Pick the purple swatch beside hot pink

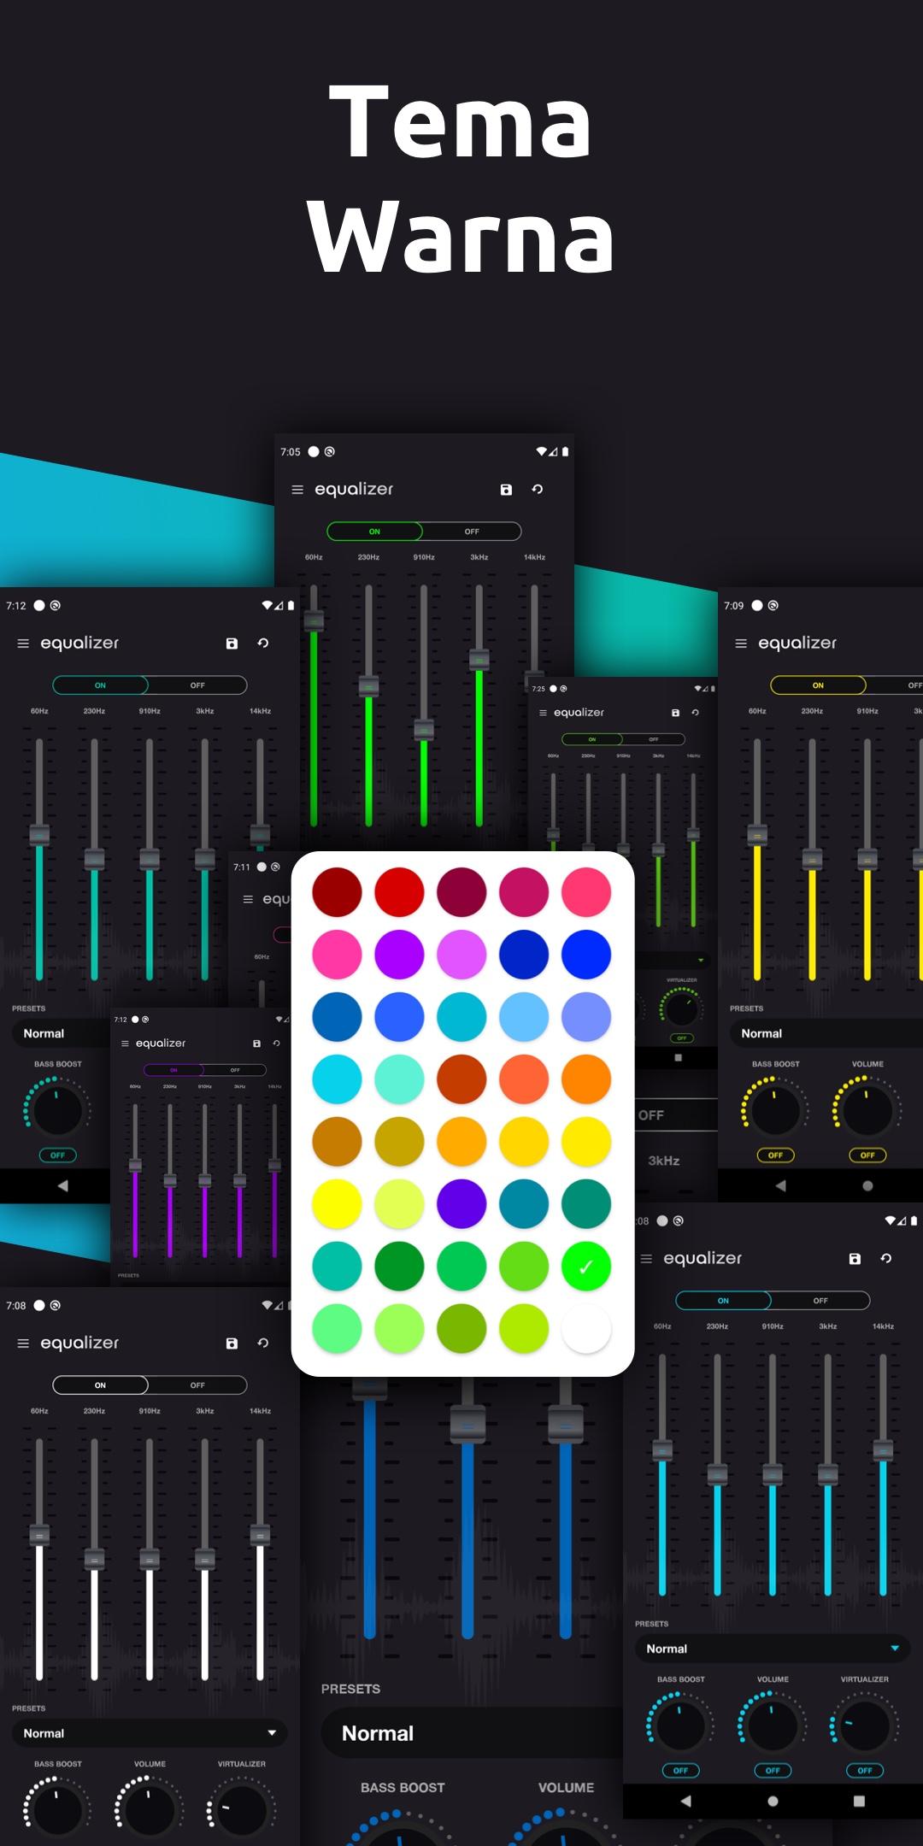click(399, 955)
